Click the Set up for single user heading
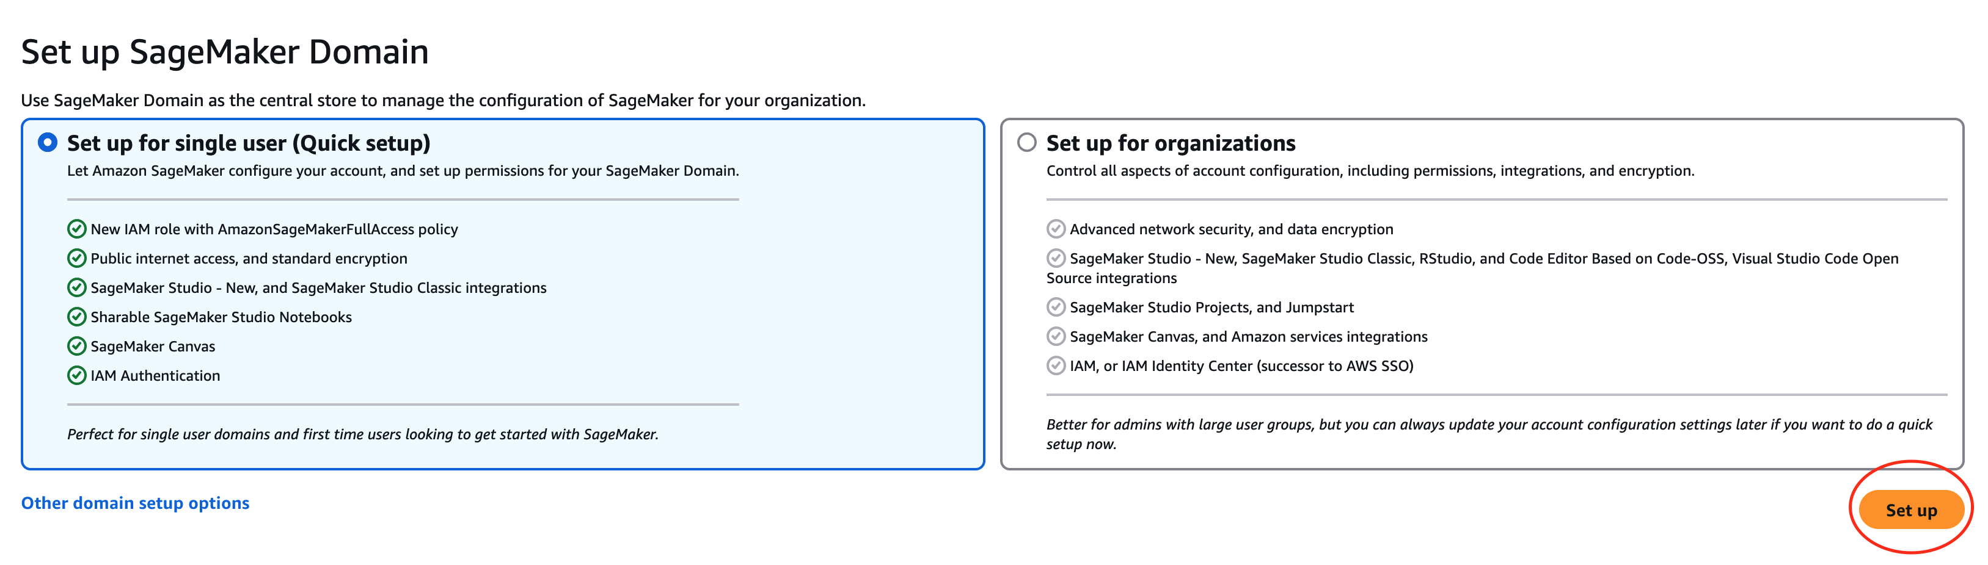The height and width of the screenshot is (565, 1988). (x=249, y=143)
